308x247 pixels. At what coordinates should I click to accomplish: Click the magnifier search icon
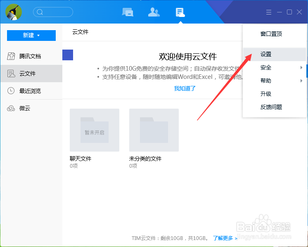pyautogui.click(x=40, y=12)
